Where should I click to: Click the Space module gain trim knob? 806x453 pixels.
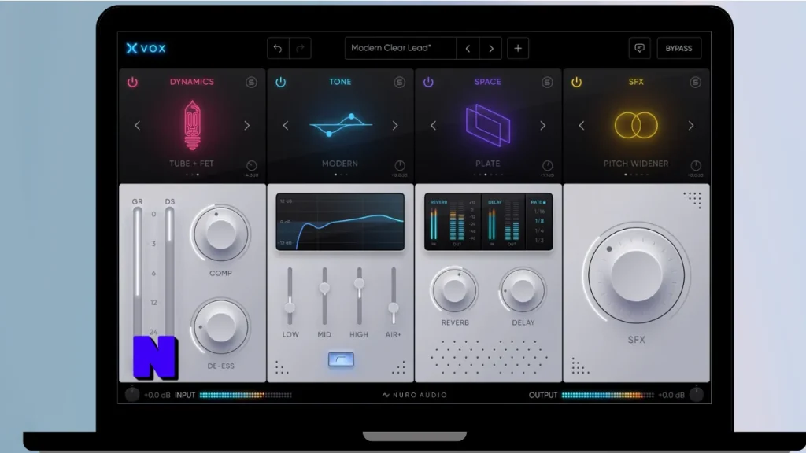tap(548, 165)
